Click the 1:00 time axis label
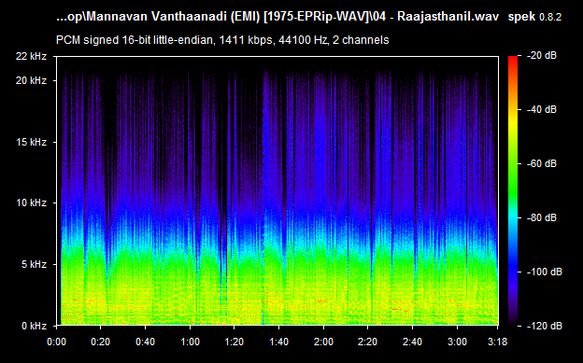Screen dimensions: 583x363 [x=190, y=342]
